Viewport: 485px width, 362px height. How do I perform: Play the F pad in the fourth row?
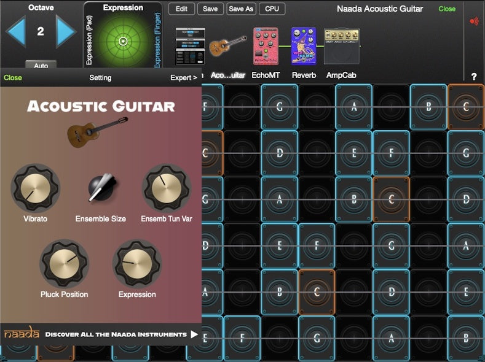[x=317, y=245]
